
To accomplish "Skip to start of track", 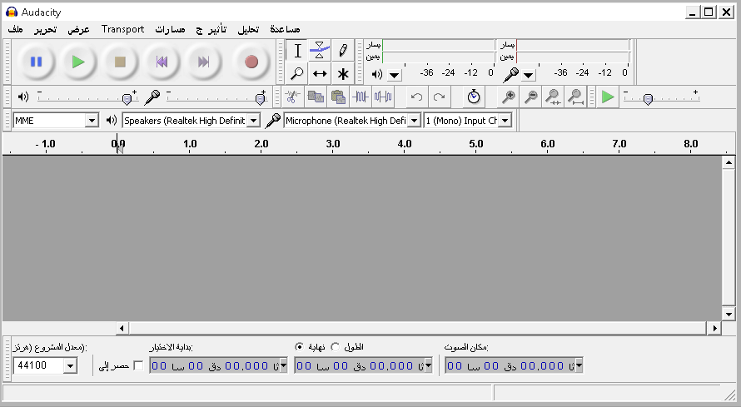I will pyautogui.click(x=162, y=62).
